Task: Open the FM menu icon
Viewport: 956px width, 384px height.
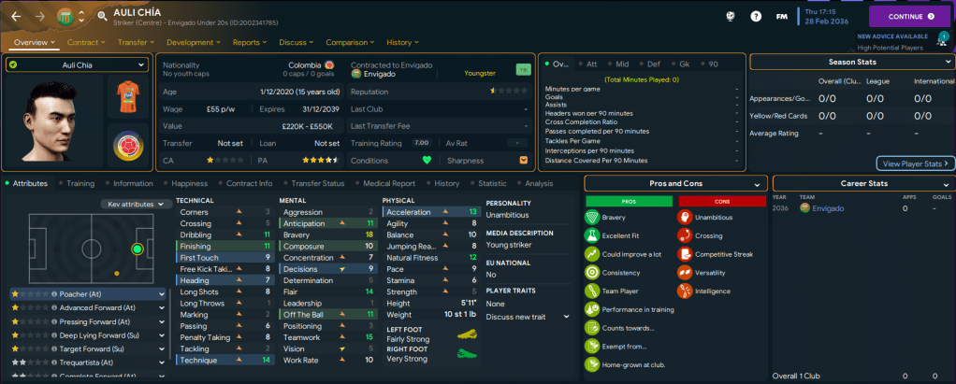Action: pyautogui.click(x=782, y=17)
